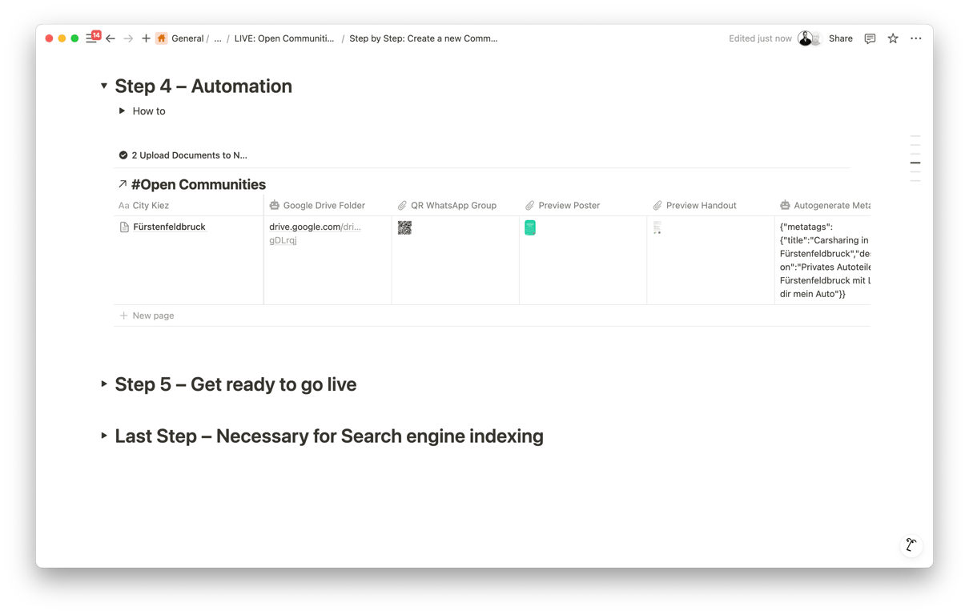This screenshot has width=969, height=615.
Task: Expand the Last Step – Necessary for Search engine indexing toggle
Action: point(104,436)
